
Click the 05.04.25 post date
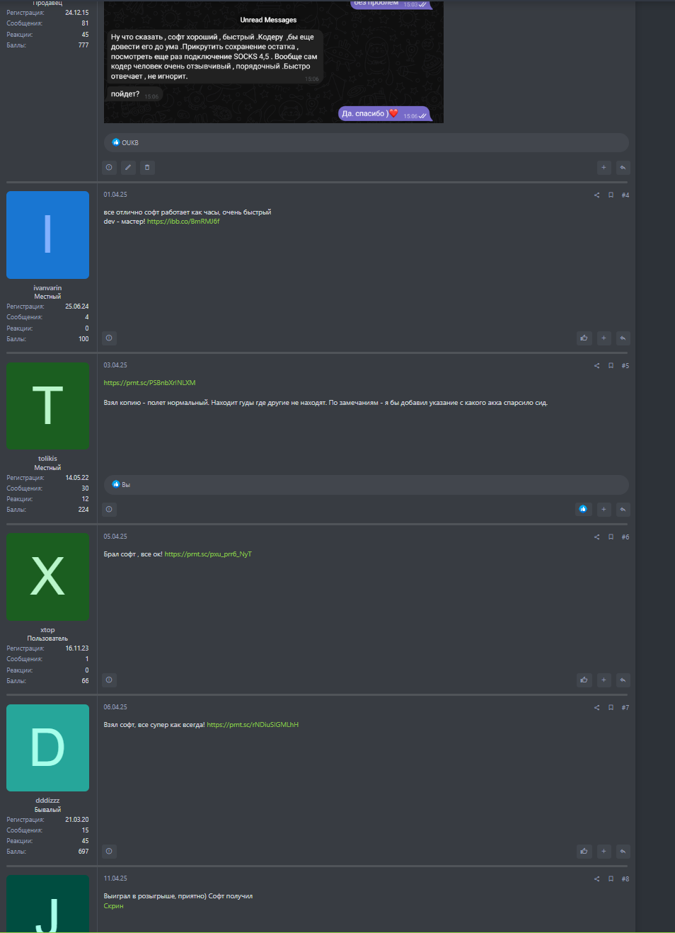point(115,537)
